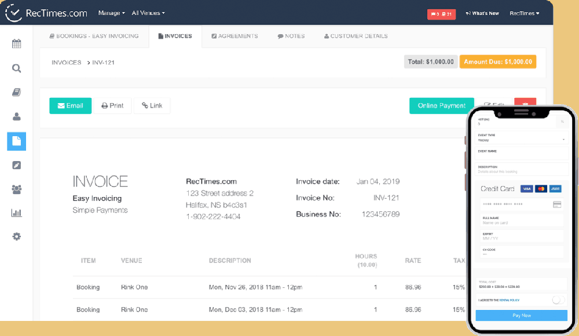Open the customer profile icon in sidebar
The height and width of the screenshot is (336, 579).
[16, 116]
